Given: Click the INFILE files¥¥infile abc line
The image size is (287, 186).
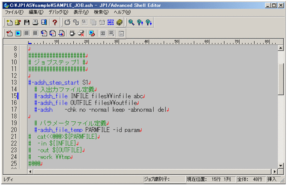Looking at the screenshot, I should pos(90,96).
